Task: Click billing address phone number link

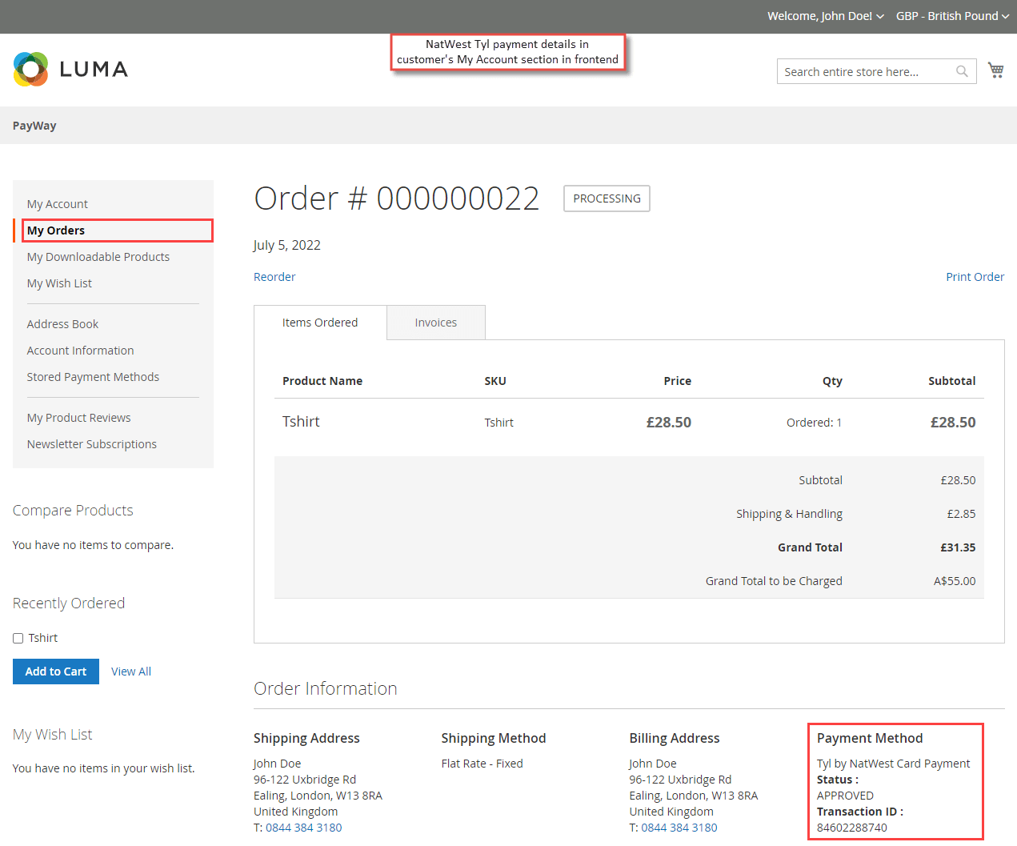Action: (x=679, y=828)
